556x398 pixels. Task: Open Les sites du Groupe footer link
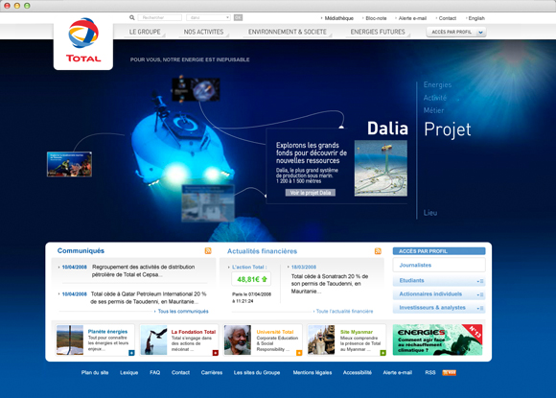click(x=257, y=372)
